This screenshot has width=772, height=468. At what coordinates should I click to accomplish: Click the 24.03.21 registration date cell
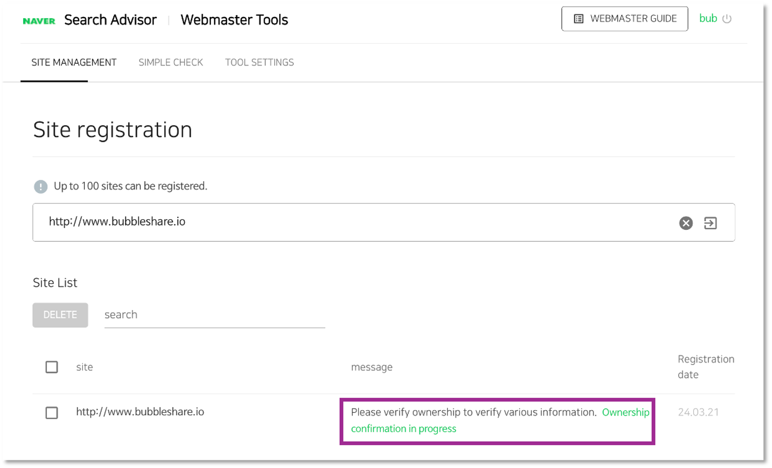698,412
